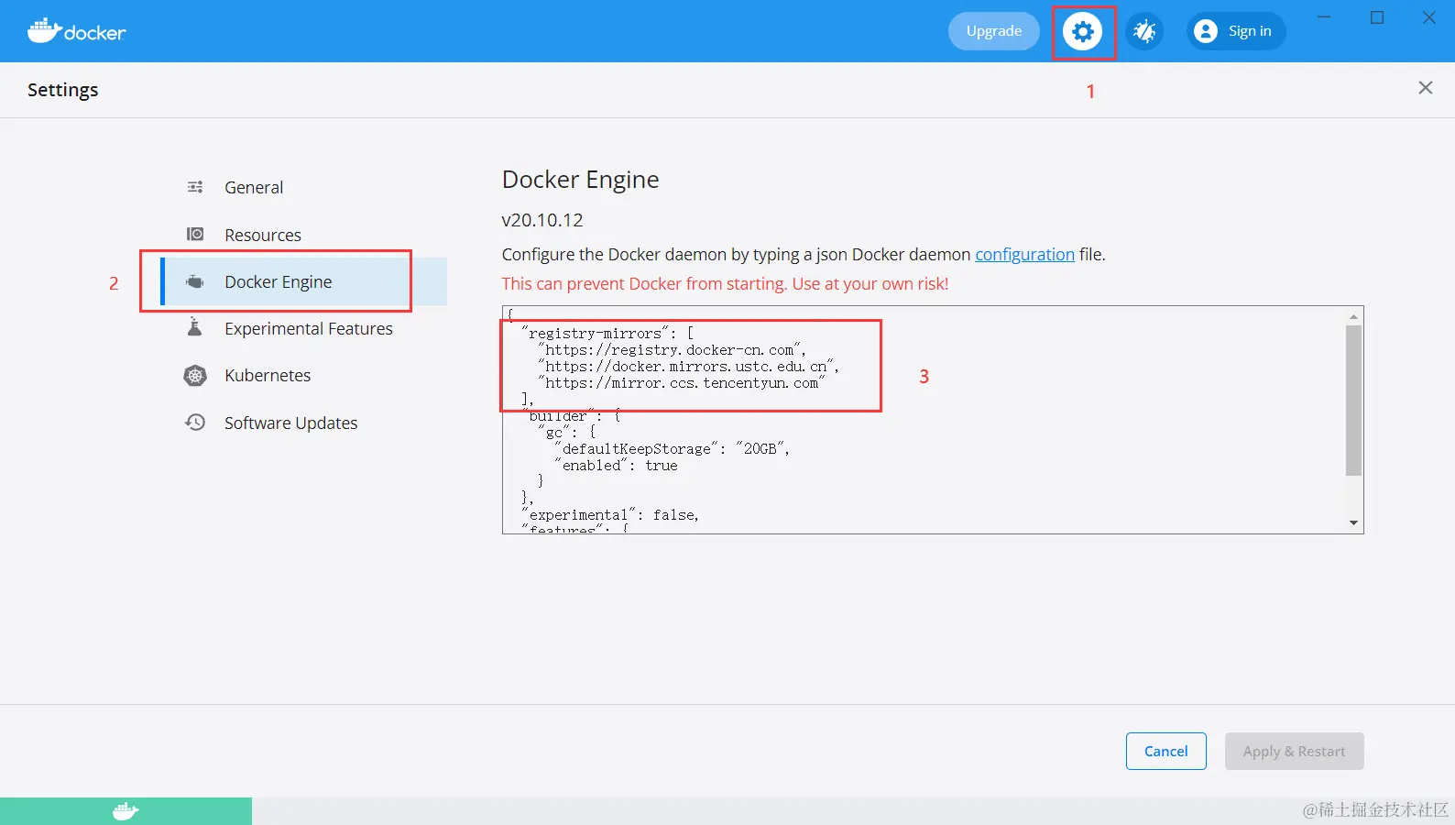The image size is (1455, 825).
Task: Click the mirror.ccs.tencentyun.com line
Action: 682,383
